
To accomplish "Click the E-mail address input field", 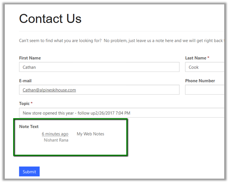I will pos(99,90).
